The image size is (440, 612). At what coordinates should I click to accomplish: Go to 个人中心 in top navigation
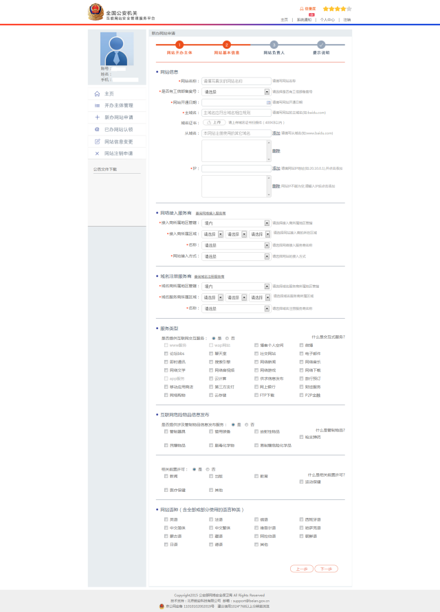pyautogui.click(x=327, y=20)
